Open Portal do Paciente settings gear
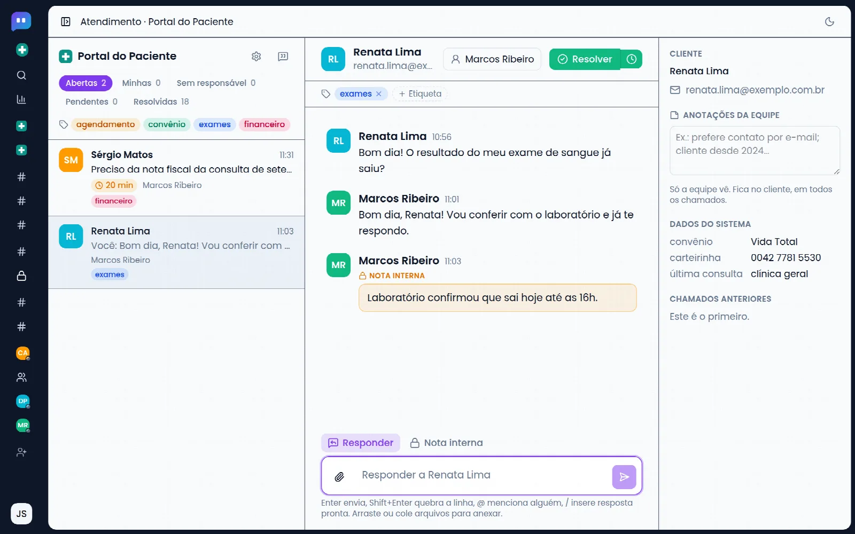 tap(256, 56)
